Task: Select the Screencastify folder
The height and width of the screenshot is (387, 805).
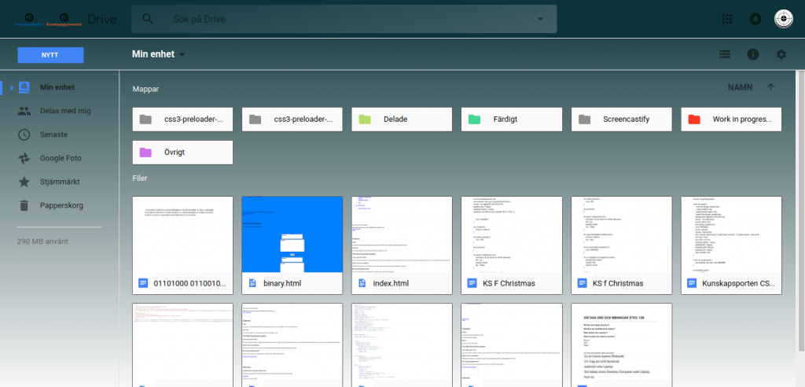Action: pyautogui.click(x=622, y=120)
